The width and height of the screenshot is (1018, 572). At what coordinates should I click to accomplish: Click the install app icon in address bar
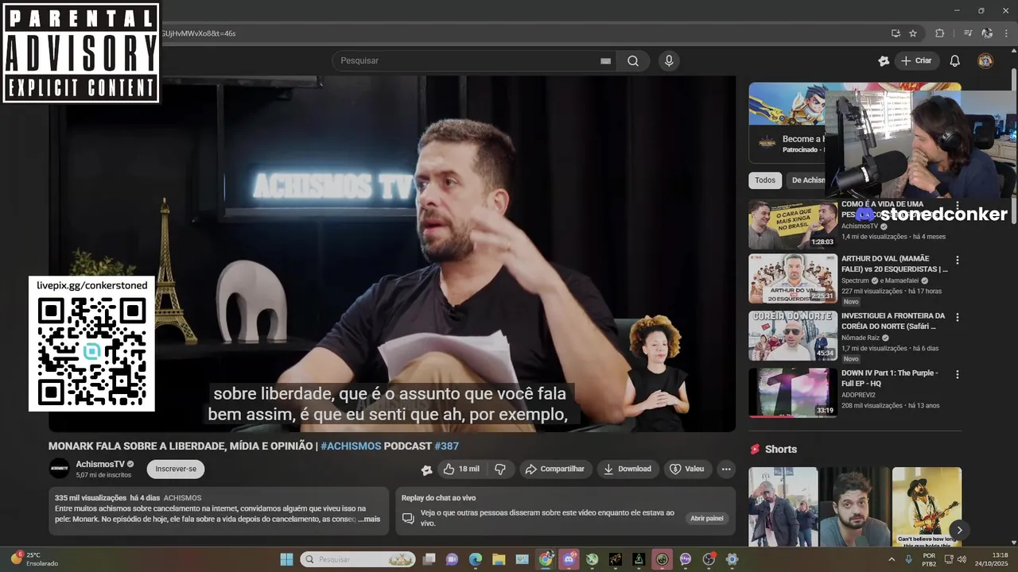coord(896,33)
